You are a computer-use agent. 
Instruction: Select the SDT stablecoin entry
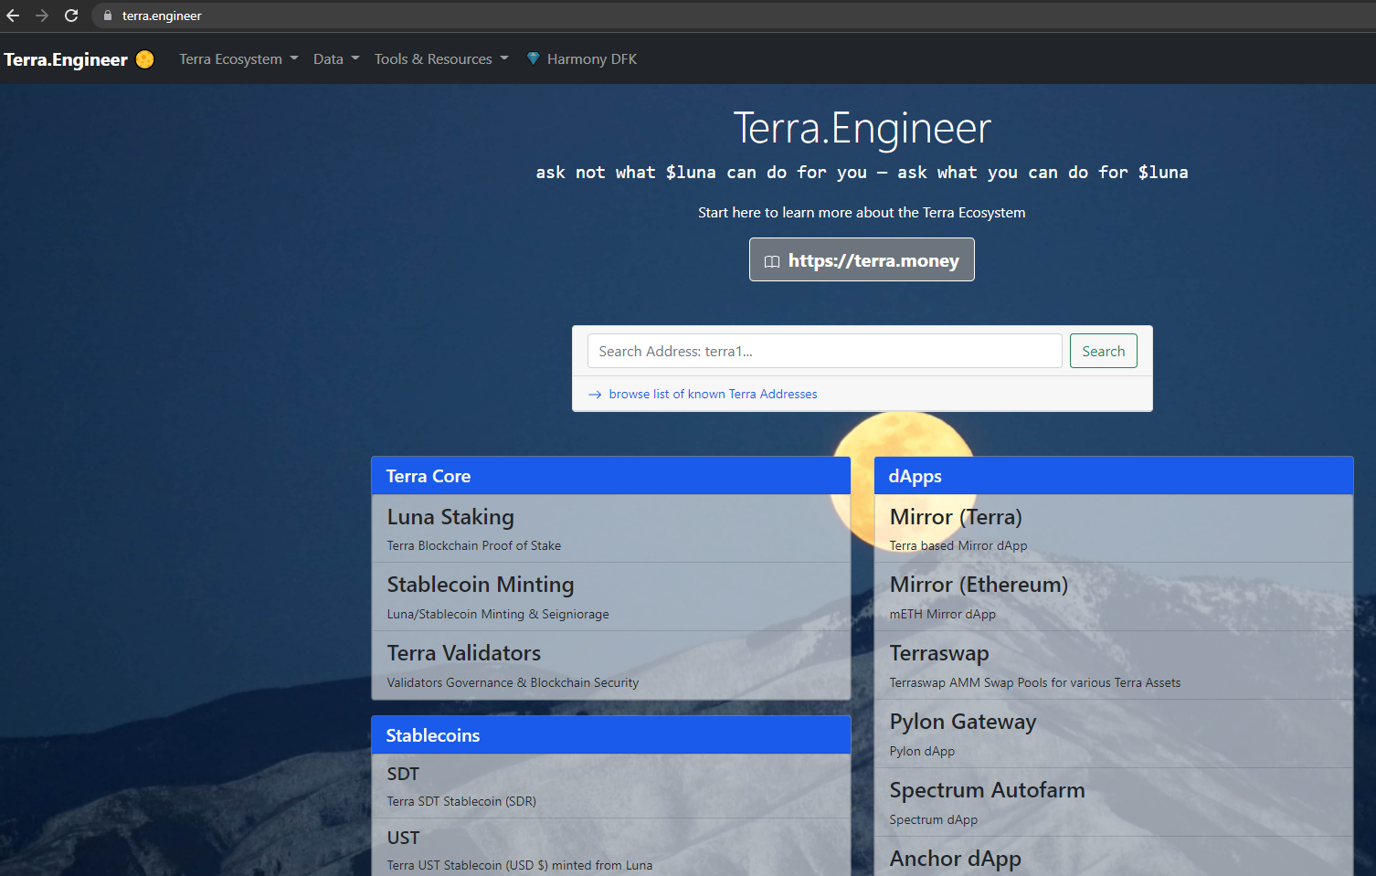pyautogui.click(x=610, y=786)
